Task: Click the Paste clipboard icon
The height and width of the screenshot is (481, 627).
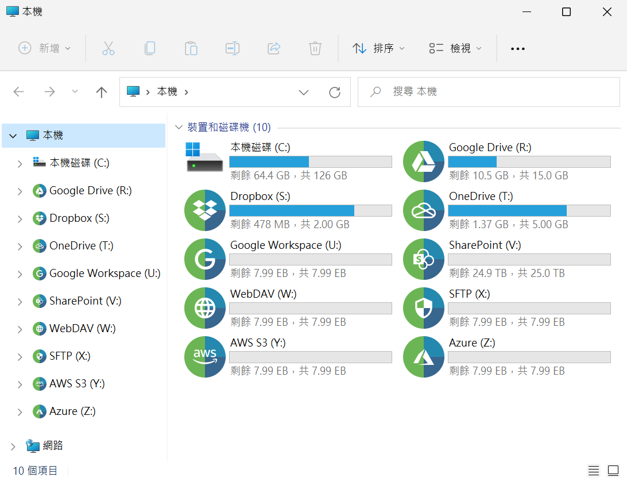Action: (191, 48)
